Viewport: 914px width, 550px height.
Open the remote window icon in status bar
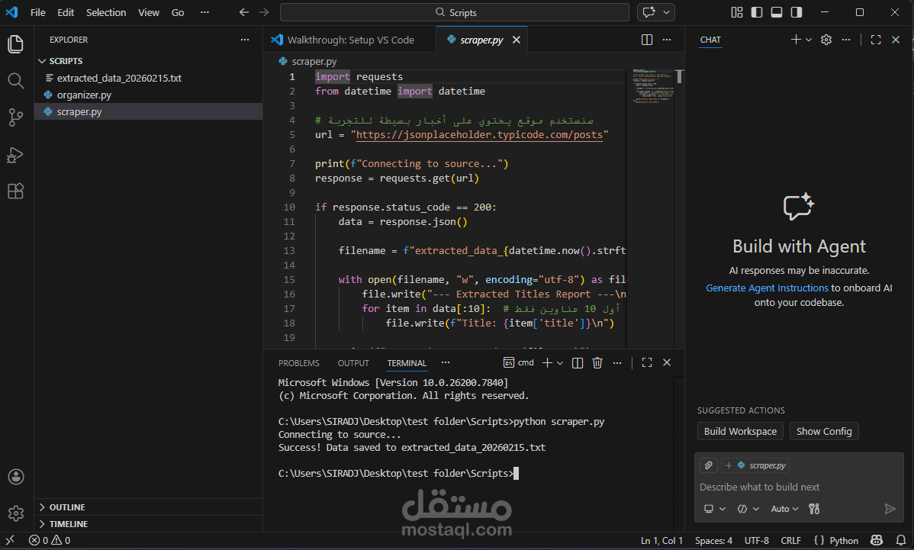coord(10,541)
